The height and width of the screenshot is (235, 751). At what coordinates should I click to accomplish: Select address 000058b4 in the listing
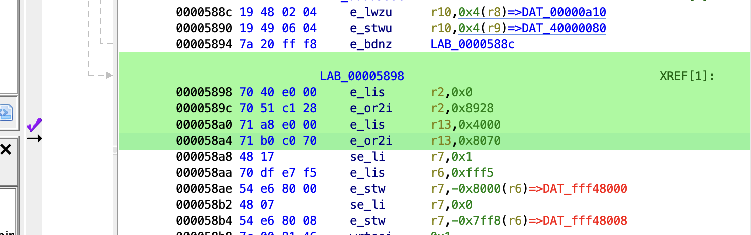[x=205, y=221]
